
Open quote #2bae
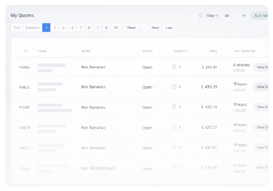[x=25, y=169]
